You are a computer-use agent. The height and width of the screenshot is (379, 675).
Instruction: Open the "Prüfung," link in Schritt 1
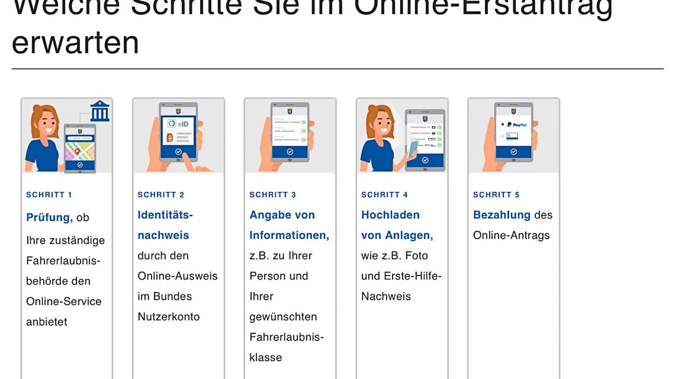pyautogui.click(x=49, y=217)
